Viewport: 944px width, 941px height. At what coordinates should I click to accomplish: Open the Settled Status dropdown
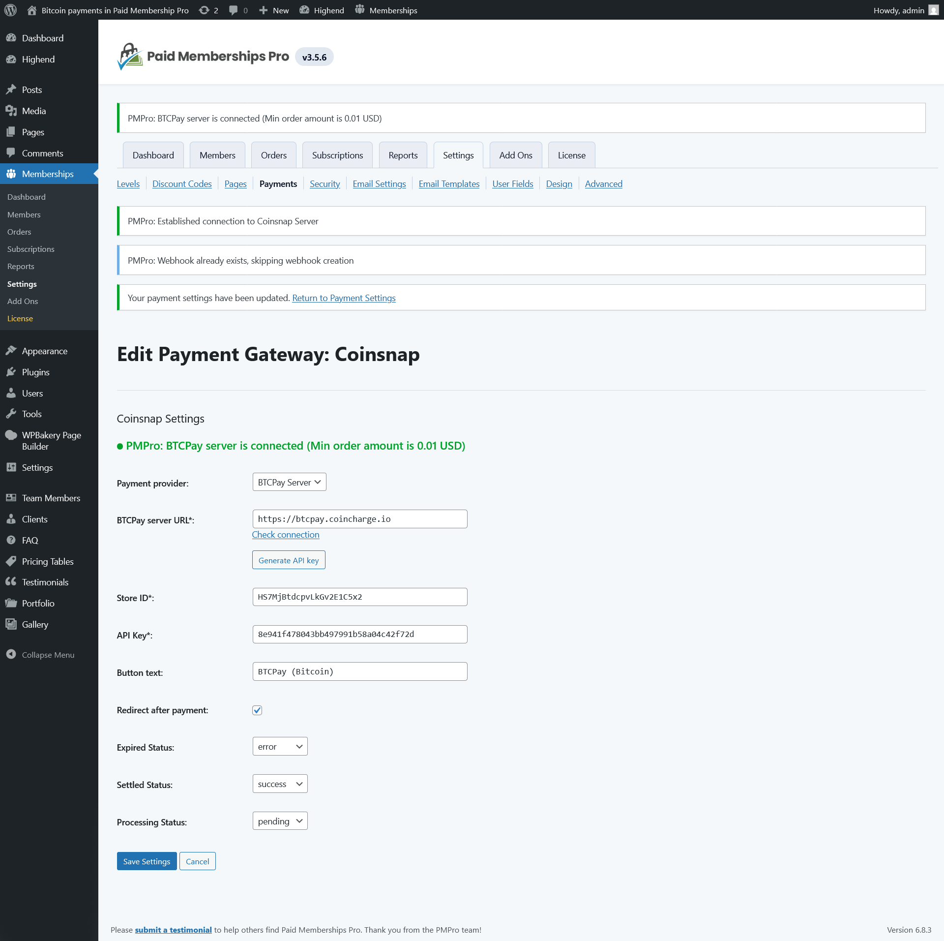tap(280, 784)
